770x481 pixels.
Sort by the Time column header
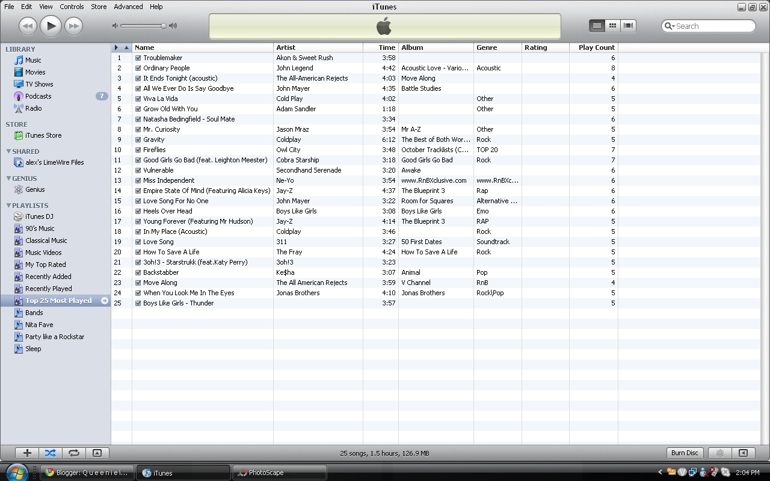coord(381,47)
